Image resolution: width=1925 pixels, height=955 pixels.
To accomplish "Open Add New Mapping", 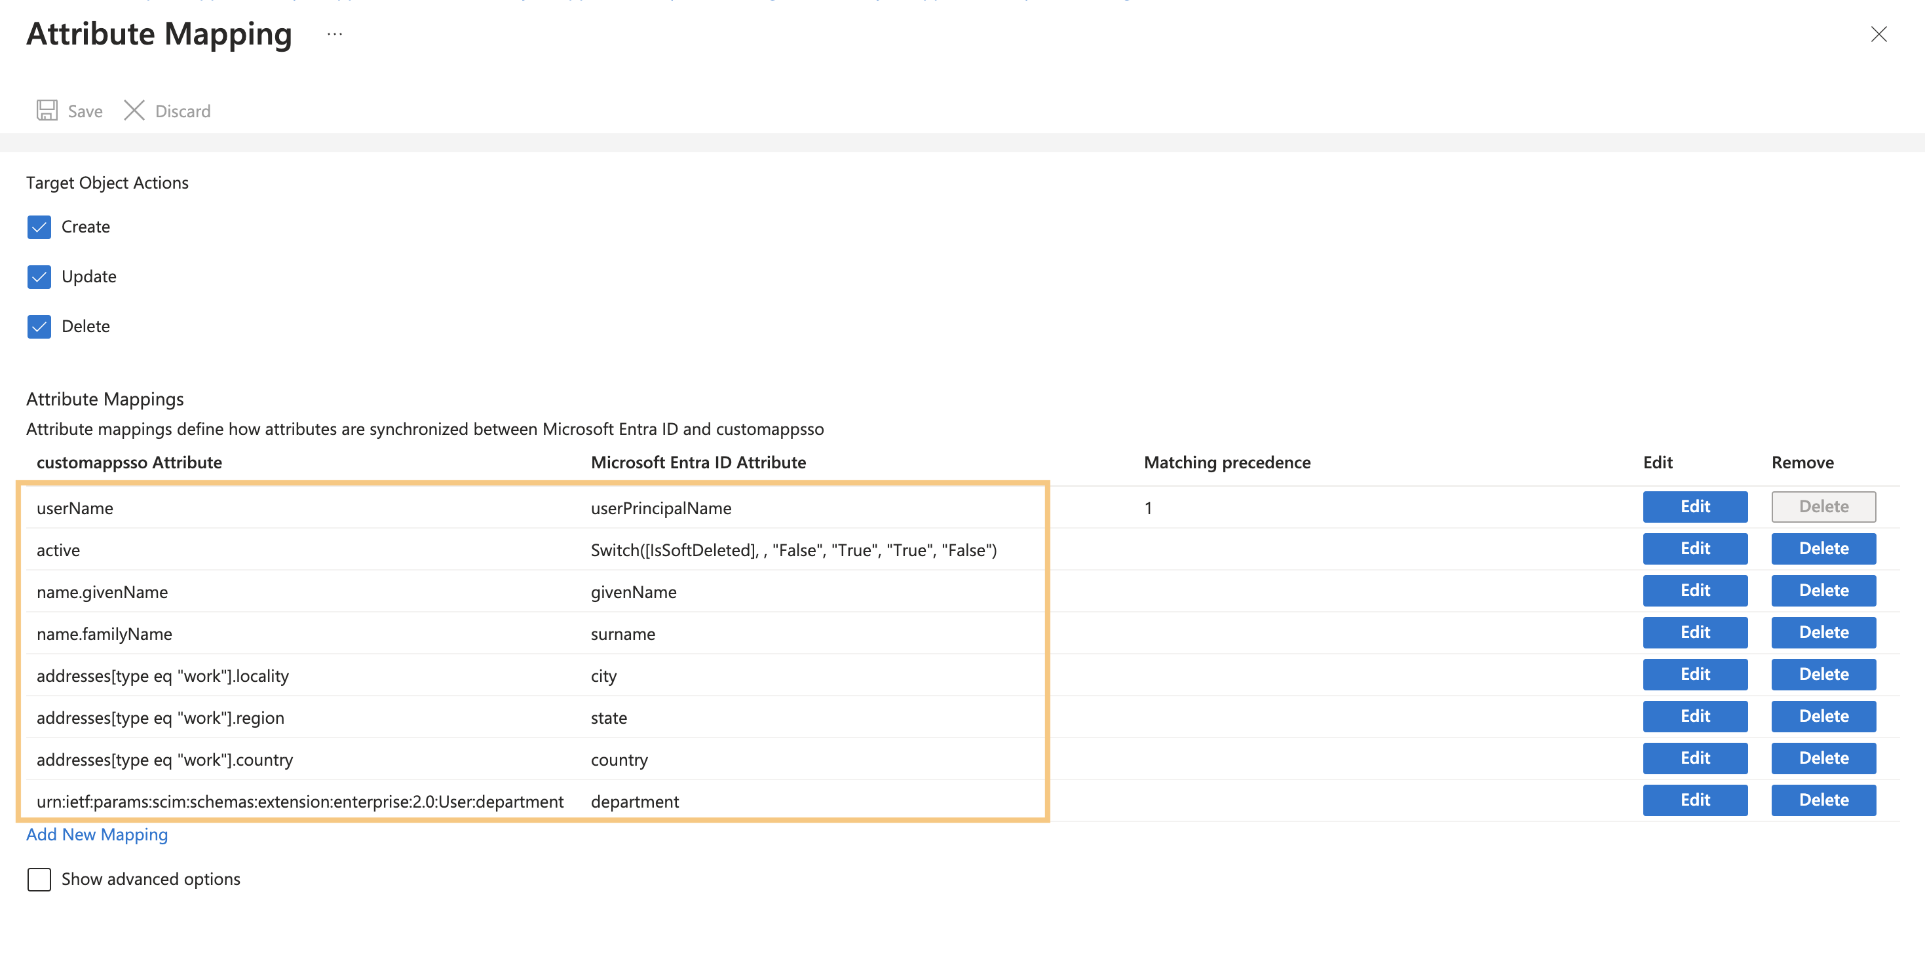I will (96, 834).
